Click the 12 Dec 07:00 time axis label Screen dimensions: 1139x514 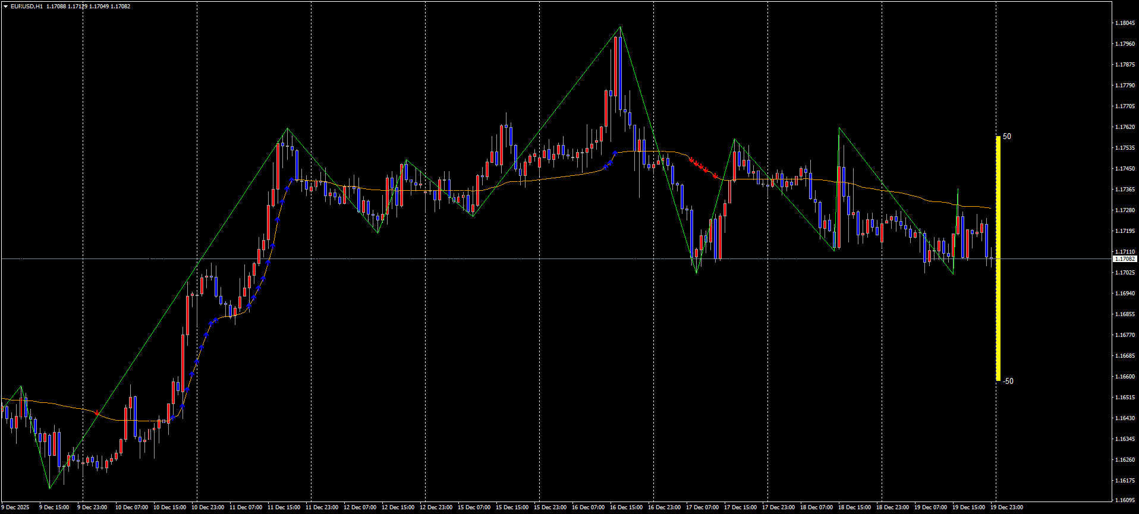point(360,507)
